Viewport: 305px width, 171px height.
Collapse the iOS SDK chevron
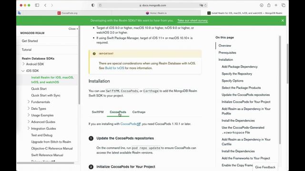coord(23,71)
